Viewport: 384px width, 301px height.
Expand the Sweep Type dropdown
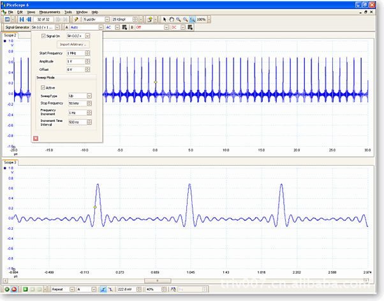click(x=89, y=95)
